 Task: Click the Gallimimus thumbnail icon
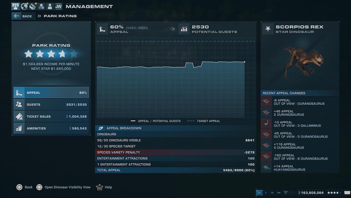(266, 124)
